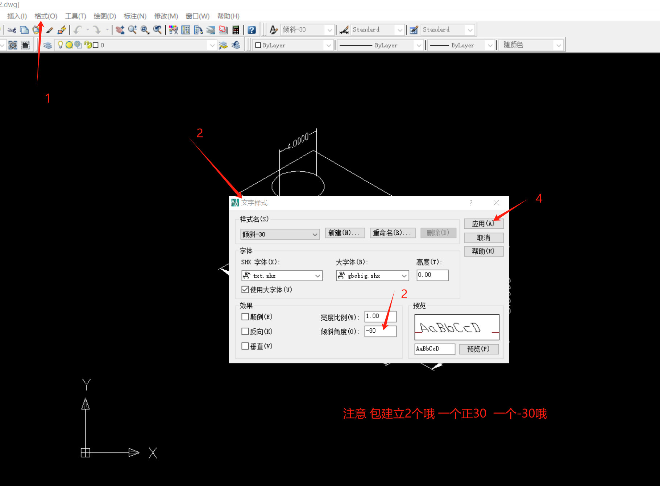
Task: Tick the 垂直(V) checkbox
Action: [245, 346]
